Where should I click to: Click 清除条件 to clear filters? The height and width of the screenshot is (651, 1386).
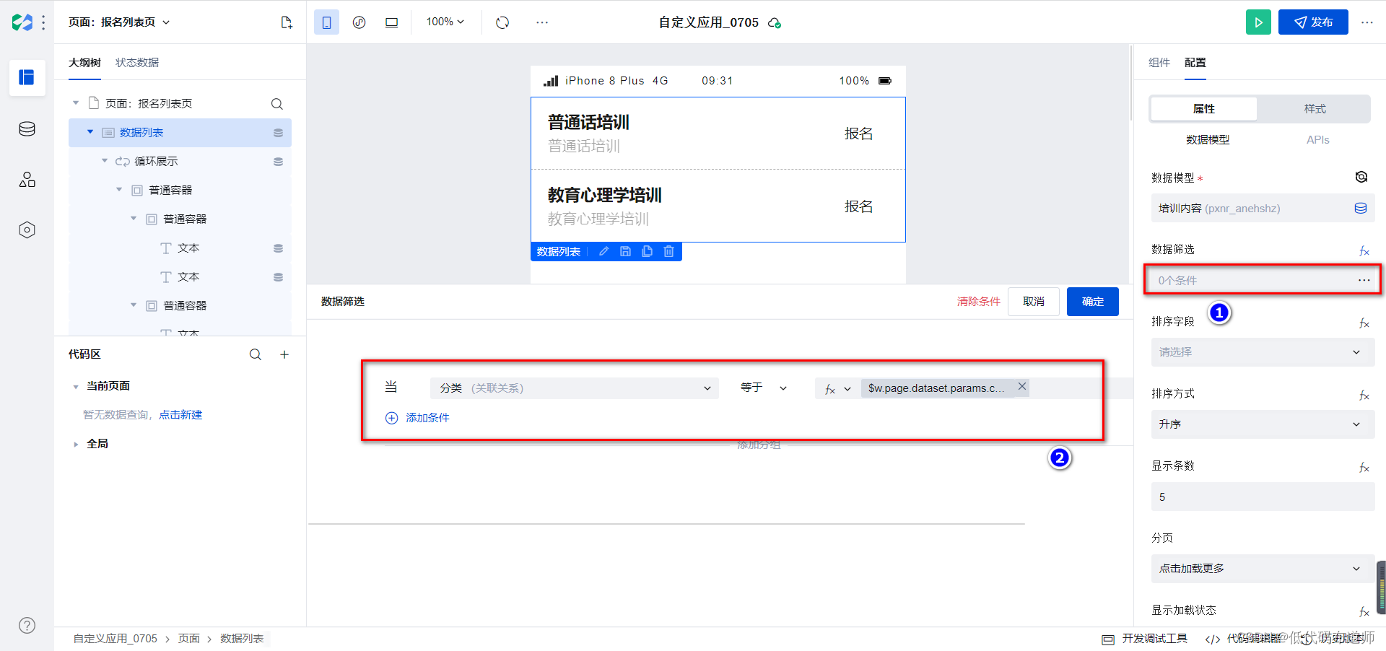[x=979, y=302]
